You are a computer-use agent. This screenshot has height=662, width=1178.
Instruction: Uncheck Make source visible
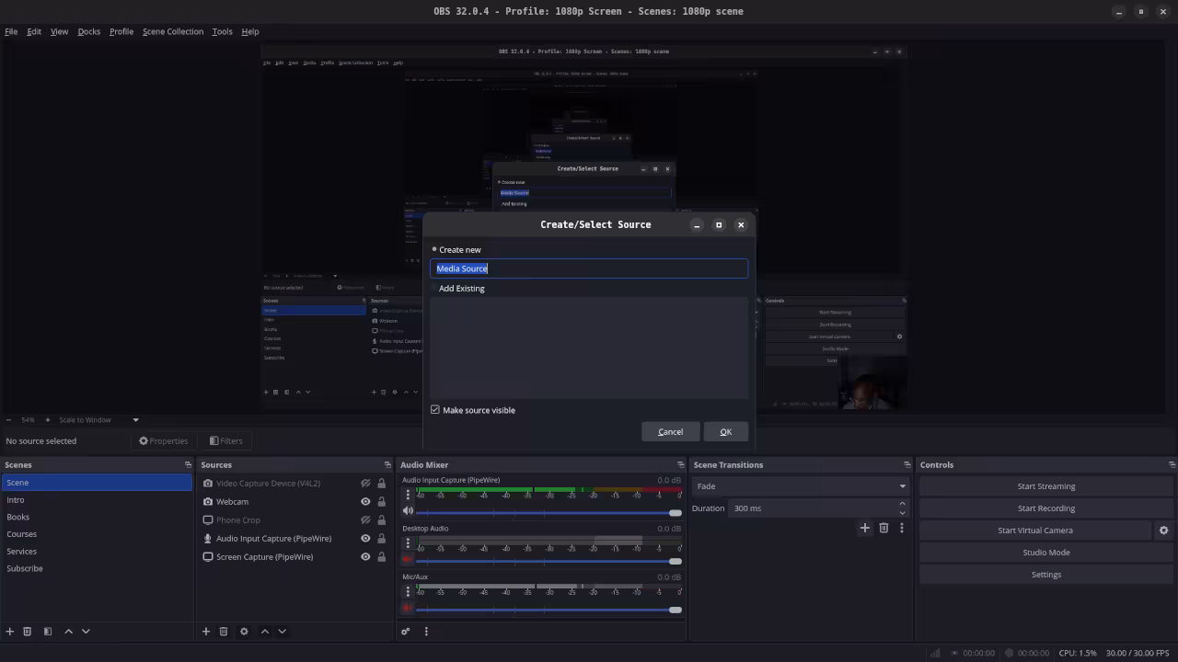(434, 410)
